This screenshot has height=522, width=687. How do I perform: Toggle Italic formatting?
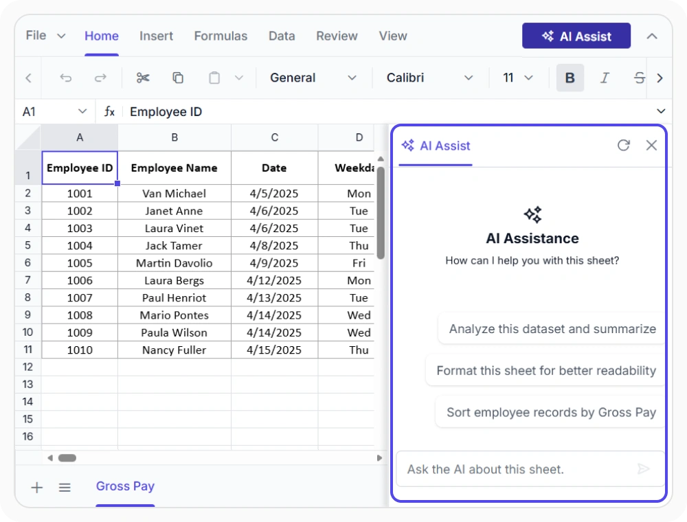point(605,78)
